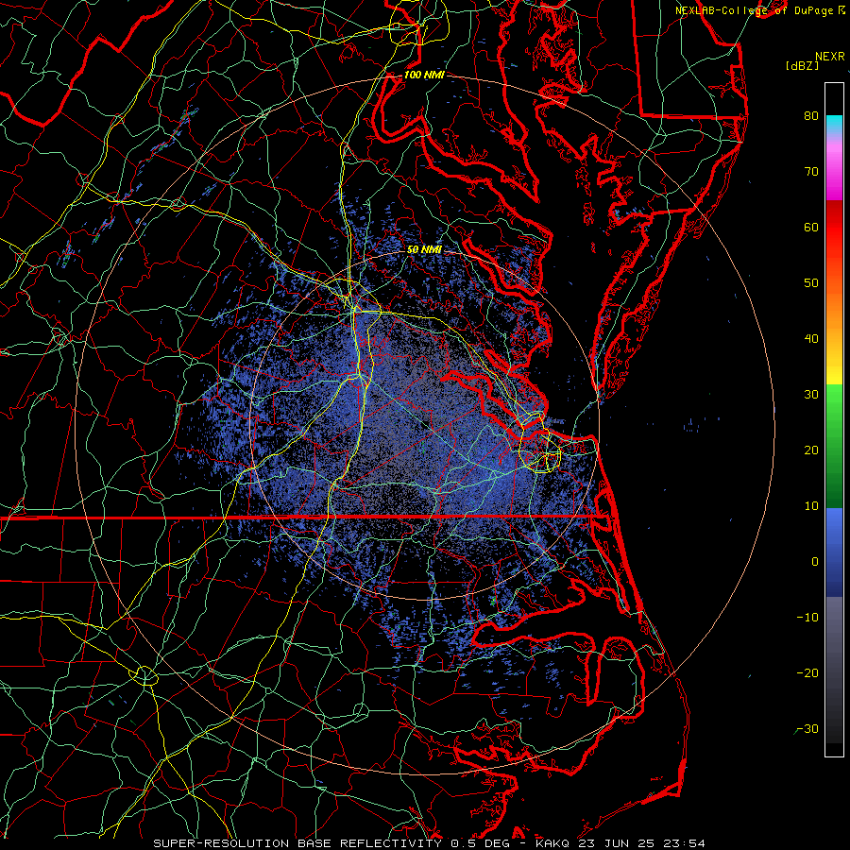The image size is (850, 850).
Task: Select the 80 value on the dBZ scale
Action: click(x=811, y=115)
